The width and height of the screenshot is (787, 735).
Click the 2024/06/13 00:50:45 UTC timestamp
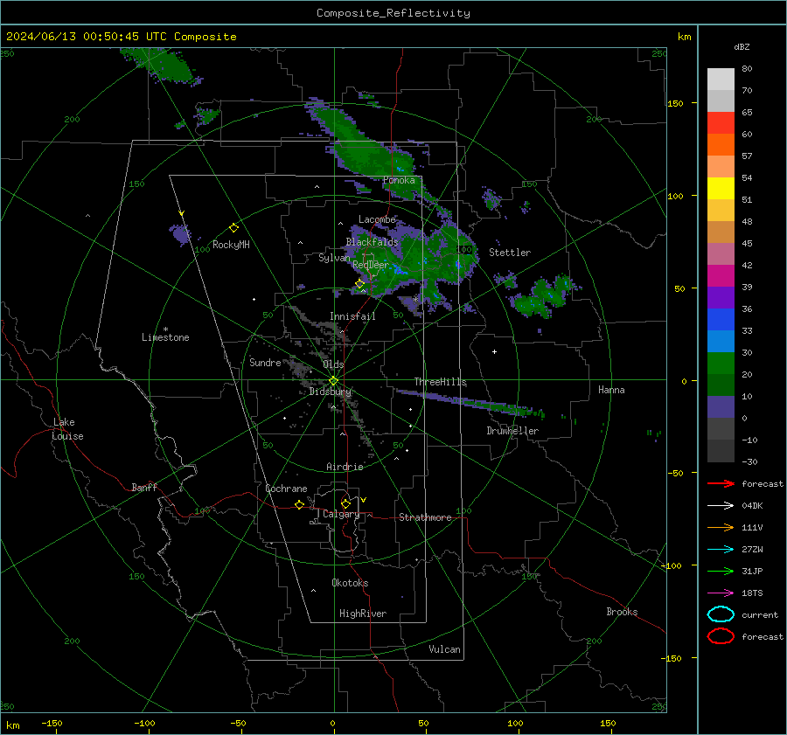[87, 37]
